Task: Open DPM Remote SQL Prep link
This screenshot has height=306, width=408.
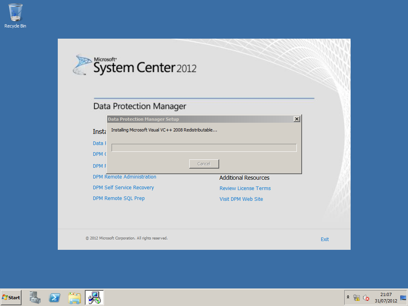Action: [119, 198]
